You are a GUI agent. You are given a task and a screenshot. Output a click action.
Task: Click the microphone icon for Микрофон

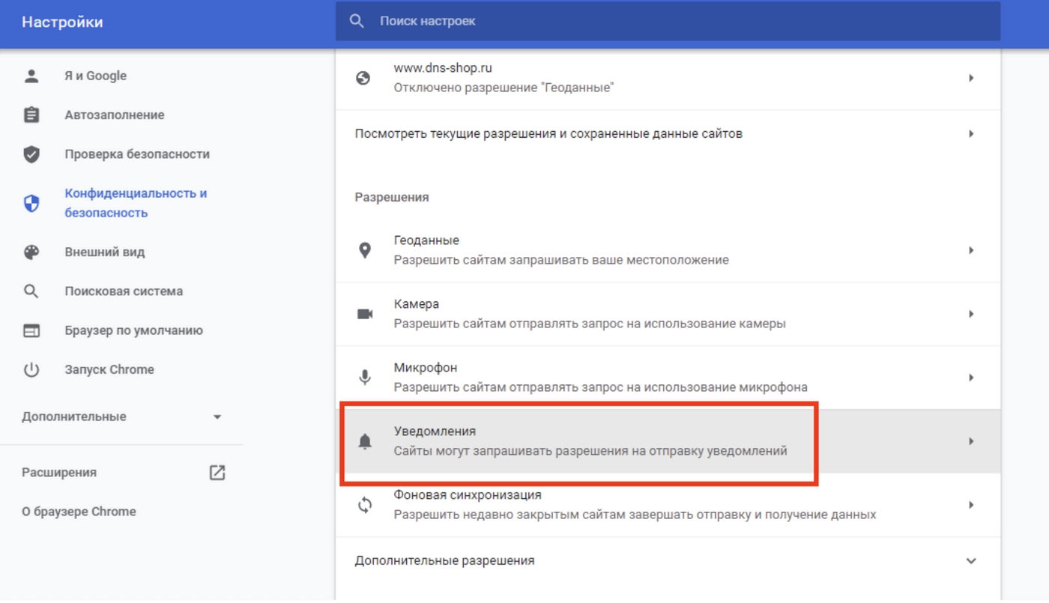coord(365,378)
